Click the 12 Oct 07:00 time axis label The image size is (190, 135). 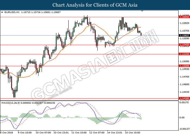click(97, 133)
